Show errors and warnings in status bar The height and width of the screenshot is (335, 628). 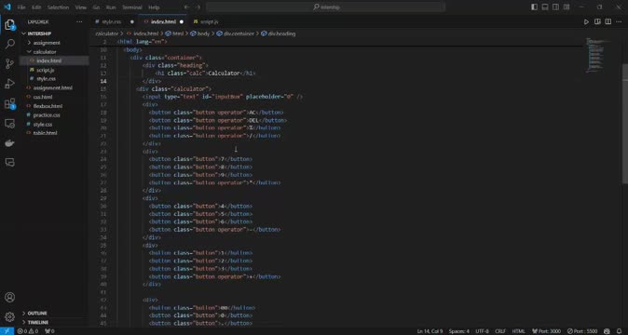point(28,331)
